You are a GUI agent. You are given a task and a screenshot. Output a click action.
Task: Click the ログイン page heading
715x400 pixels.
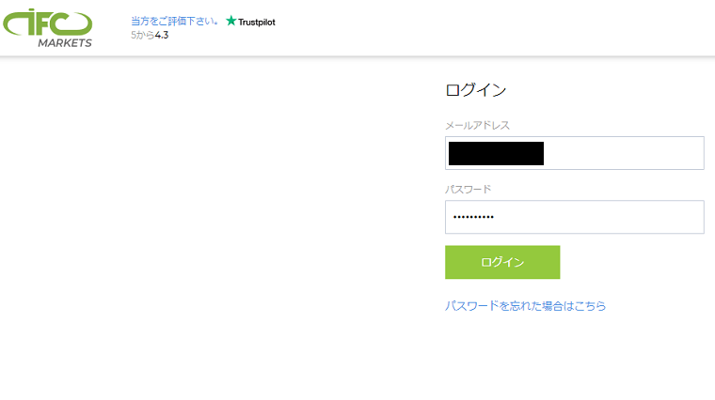point(476,89)
